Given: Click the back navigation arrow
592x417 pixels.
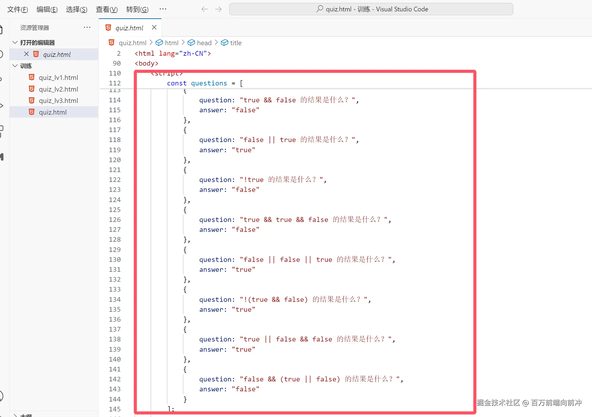Looking at the screenshot, I should click(205, 9).
